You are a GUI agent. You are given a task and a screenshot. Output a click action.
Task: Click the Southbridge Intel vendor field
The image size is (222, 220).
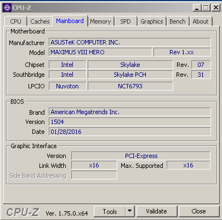(x=67, y=75)
